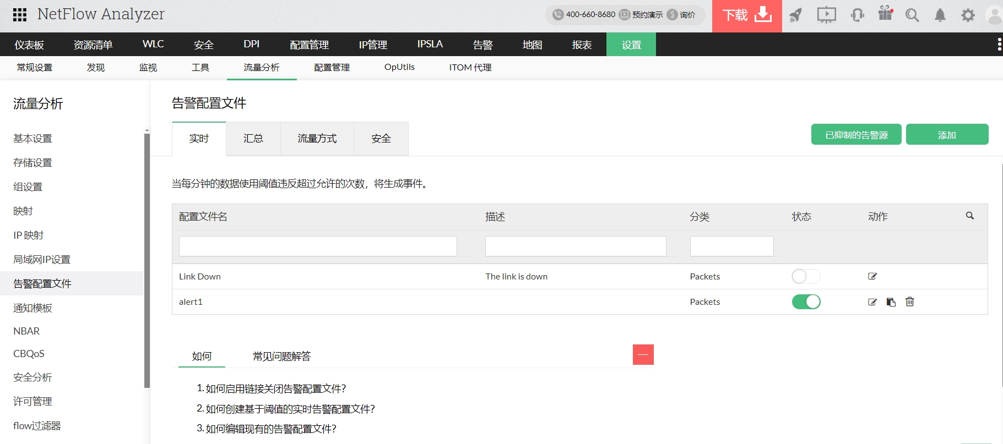Viewport: 1003px width, 444px height.
Task: Switch to the 汇总 tab
Action: (253, 139)
